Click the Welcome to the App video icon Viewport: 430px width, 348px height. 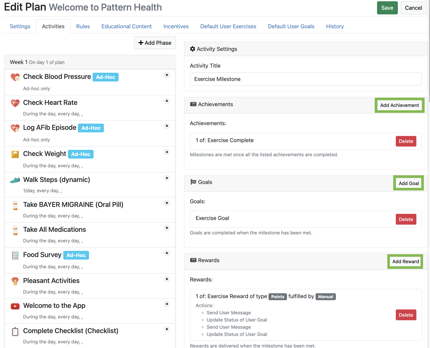(x=15, y=306)
